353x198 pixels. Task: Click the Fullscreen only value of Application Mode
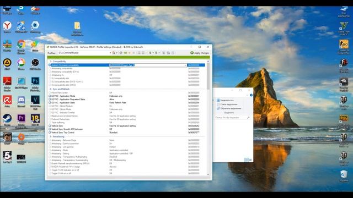pos(116,96)
